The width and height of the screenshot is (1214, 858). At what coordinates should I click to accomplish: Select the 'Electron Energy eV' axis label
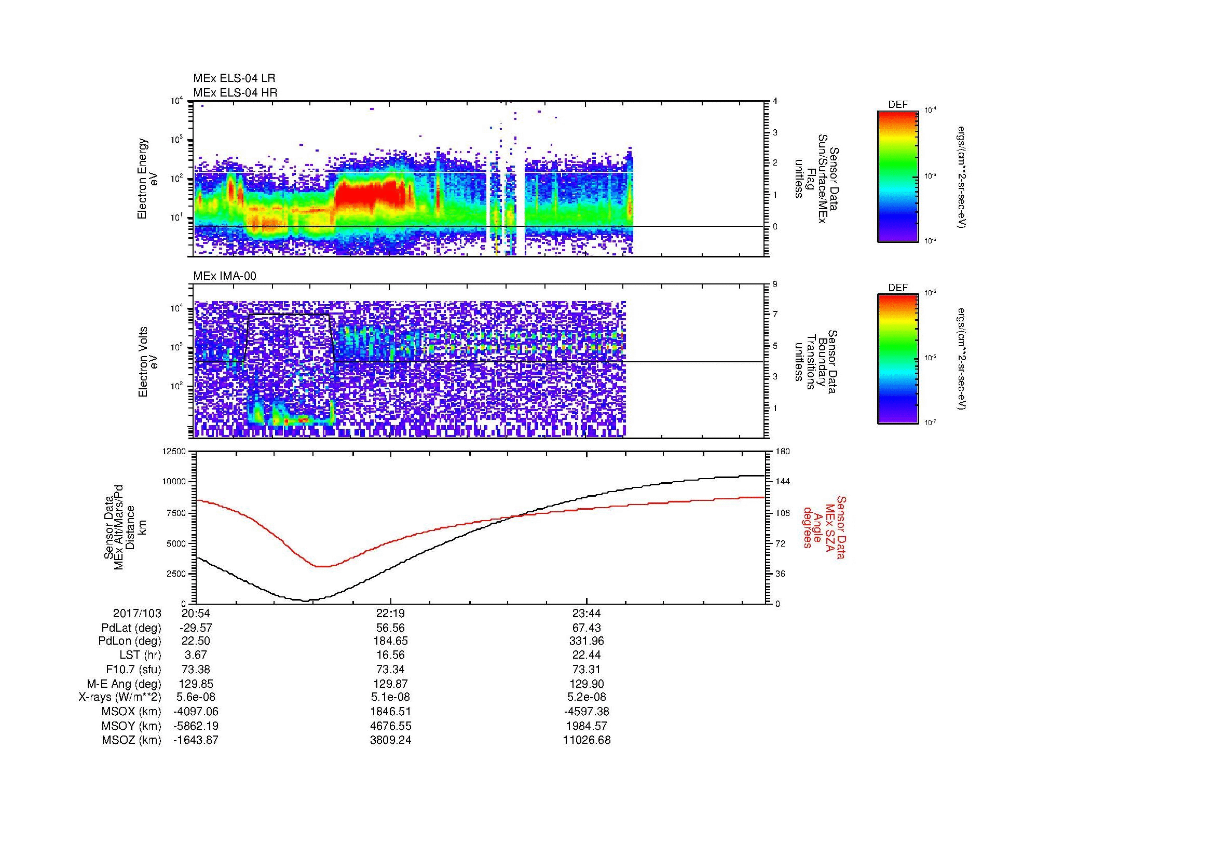pos(147,179)
